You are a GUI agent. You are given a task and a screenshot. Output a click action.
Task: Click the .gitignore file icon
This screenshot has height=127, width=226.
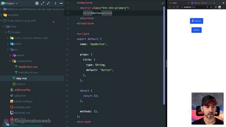(12, 96)
